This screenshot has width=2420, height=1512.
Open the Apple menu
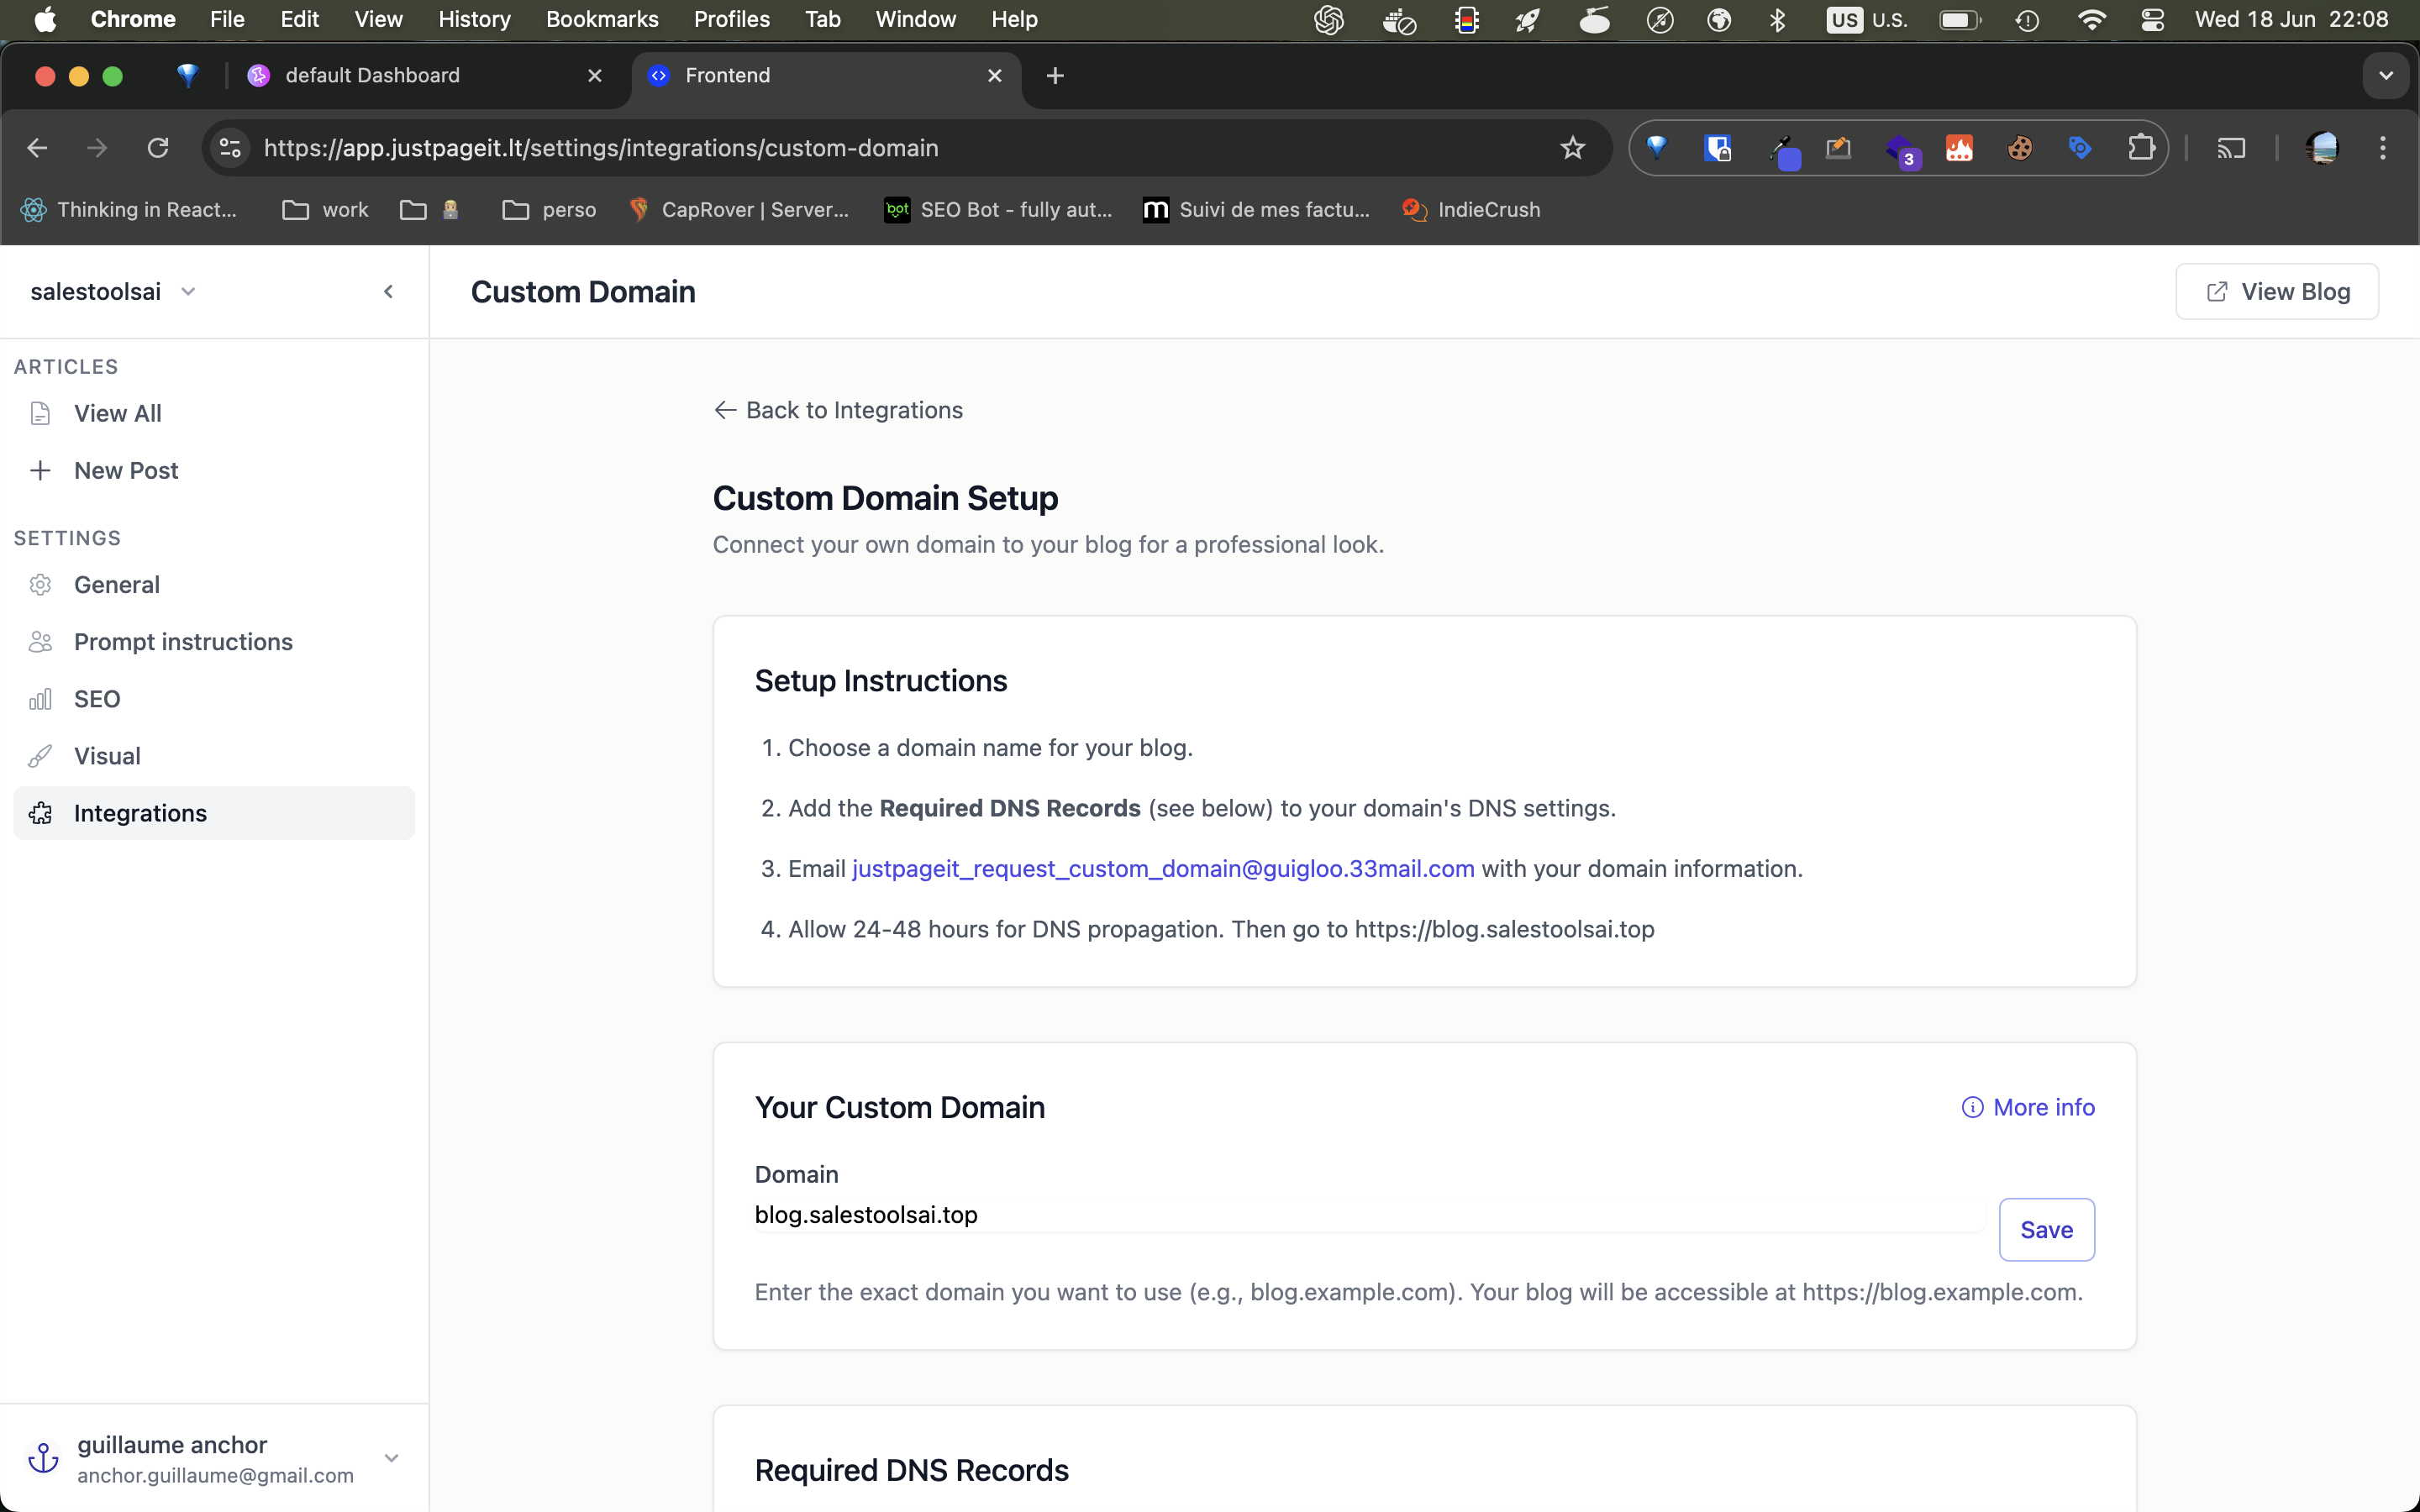(45, 19)
